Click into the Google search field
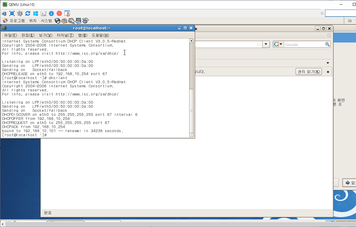 pos(304,44)
